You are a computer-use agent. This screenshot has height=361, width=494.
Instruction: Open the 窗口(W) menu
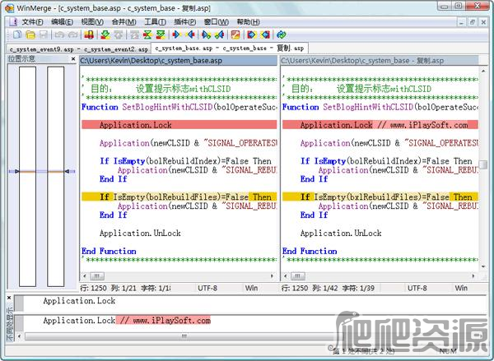pos(216,21)
